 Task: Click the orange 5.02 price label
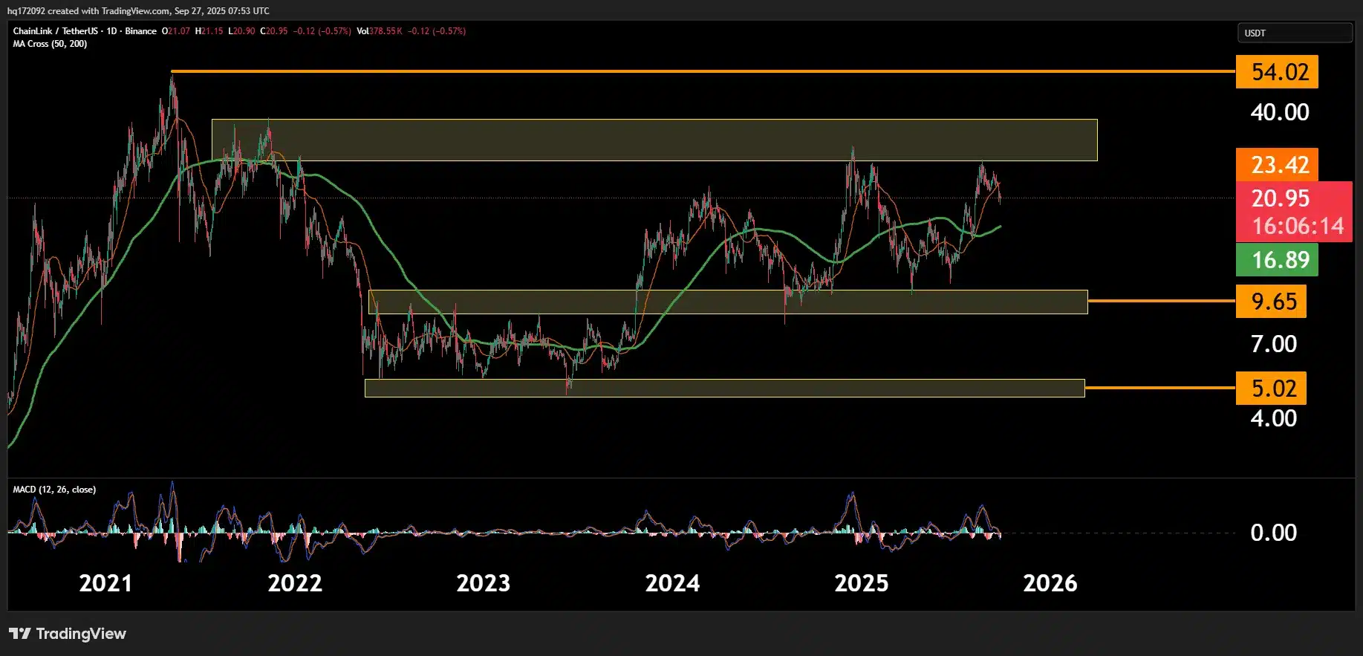coord(1271,389)
